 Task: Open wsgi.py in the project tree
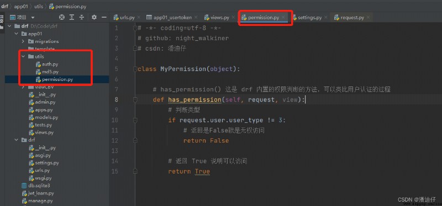click(x=40, y=178)
